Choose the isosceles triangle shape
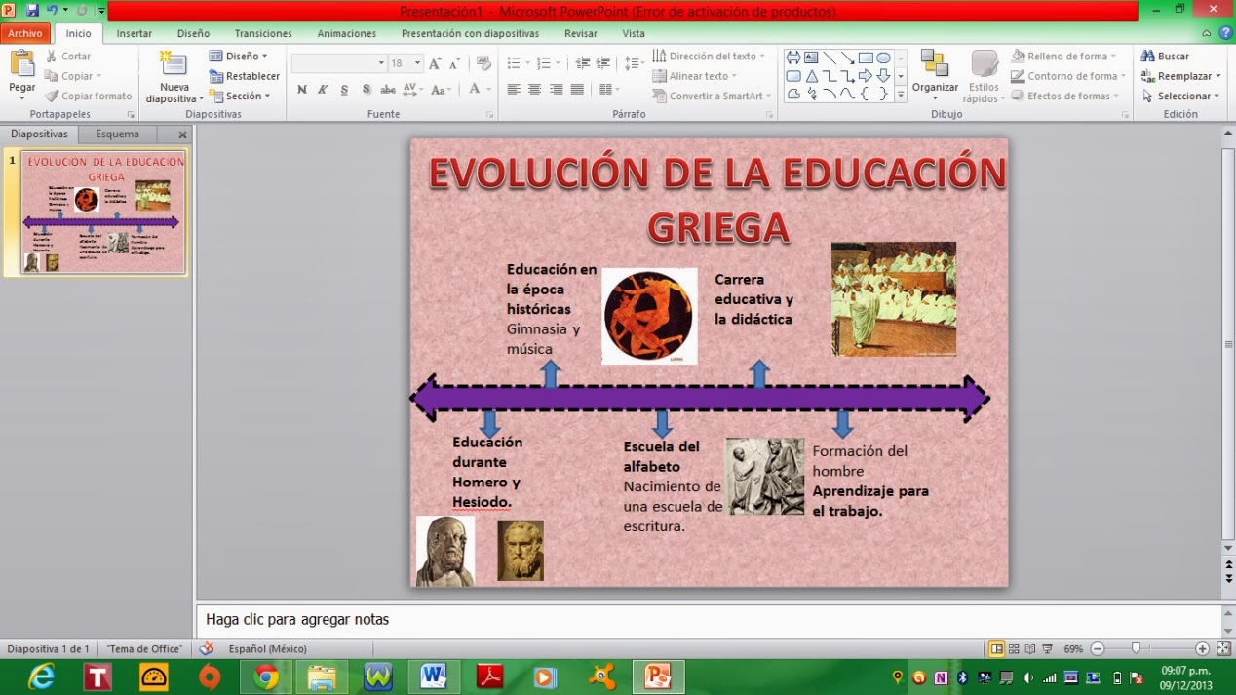Image resolution: width=1236 pixels, height=695 pixels. [811, 76]
